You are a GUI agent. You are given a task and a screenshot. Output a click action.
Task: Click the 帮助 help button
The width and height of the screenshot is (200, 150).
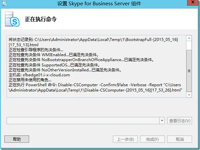17,139
